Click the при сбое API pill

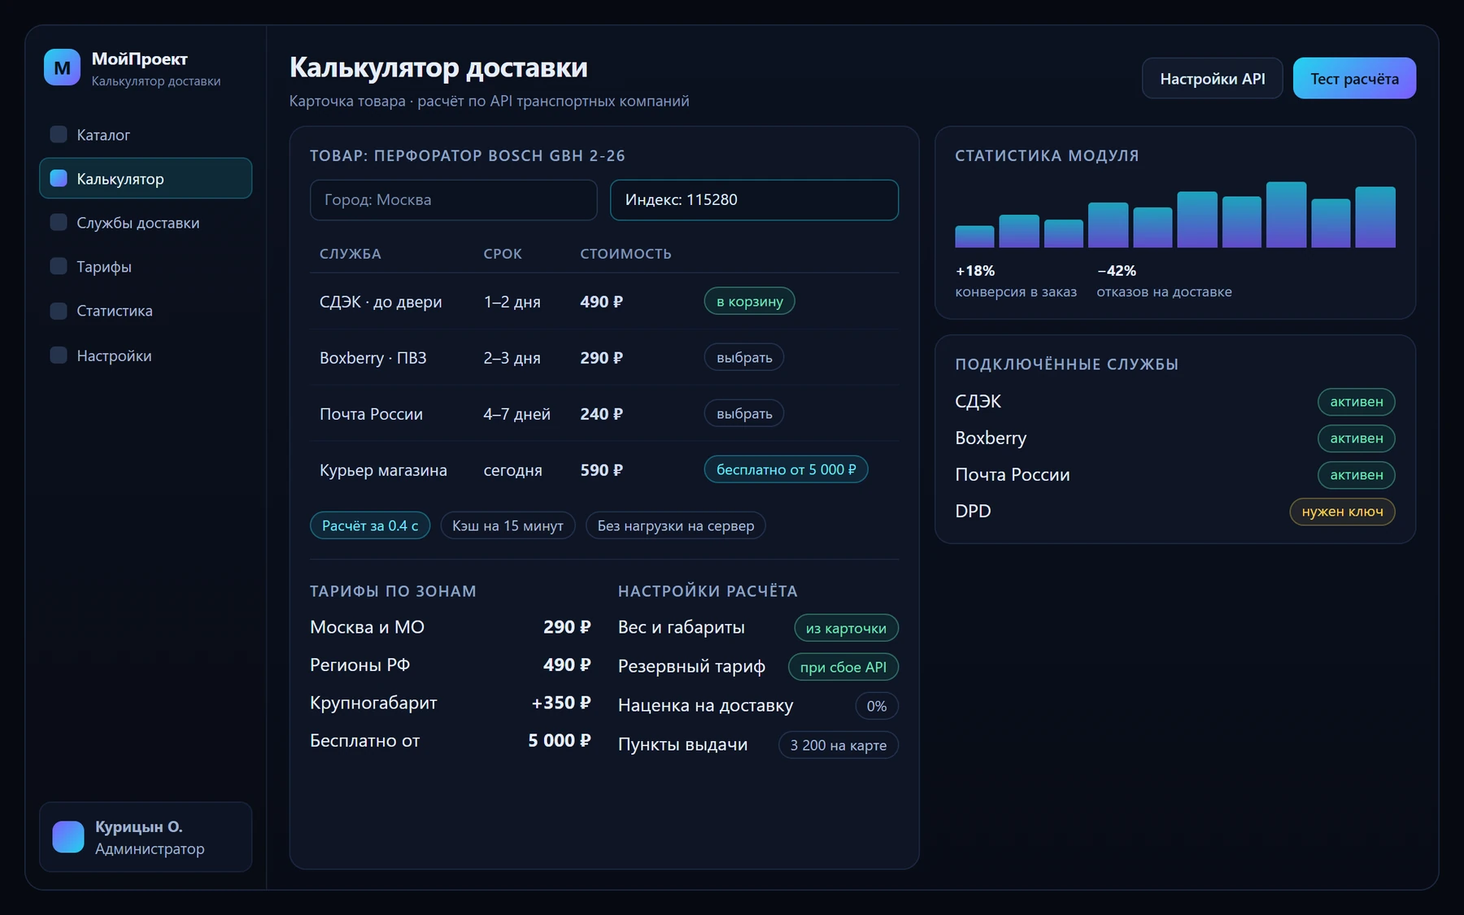843,667
